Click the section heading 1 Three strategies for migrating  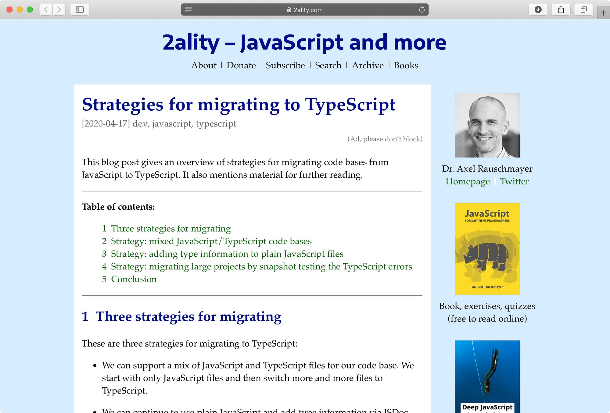(x=181, y=317)
